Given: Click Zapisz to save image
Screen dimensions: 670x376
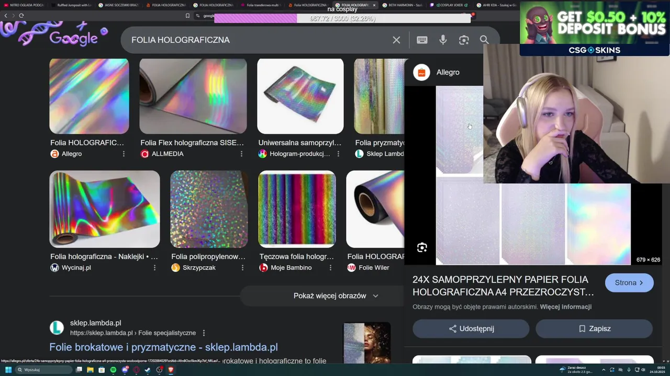Looking at the screenshot, I should pyautogui.click(x=594, y=328).
